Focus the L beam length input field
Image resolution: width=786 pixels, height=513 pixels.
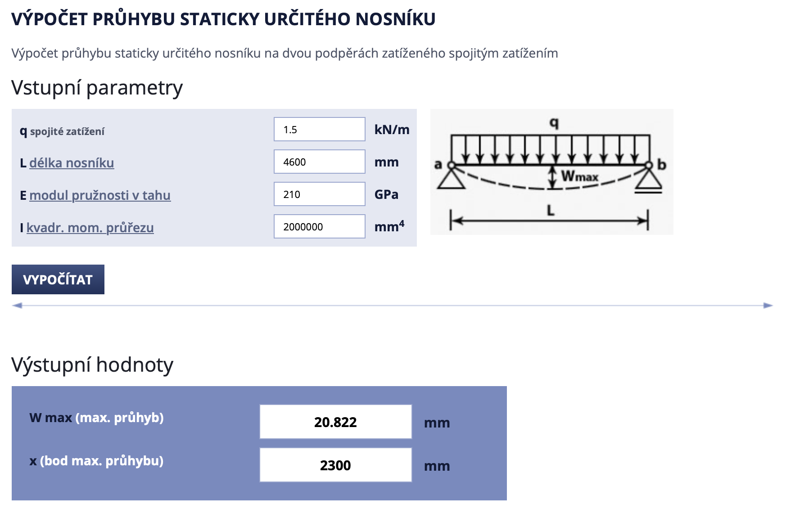pyautogui.click(x=319, y=162)
